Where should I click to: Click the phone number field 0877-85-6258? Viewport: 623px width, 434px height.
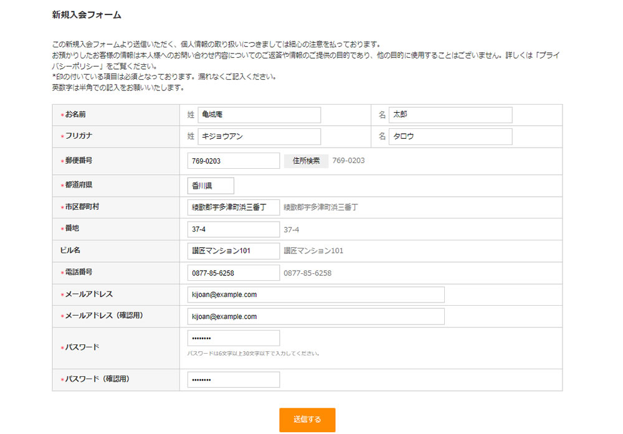233,273
